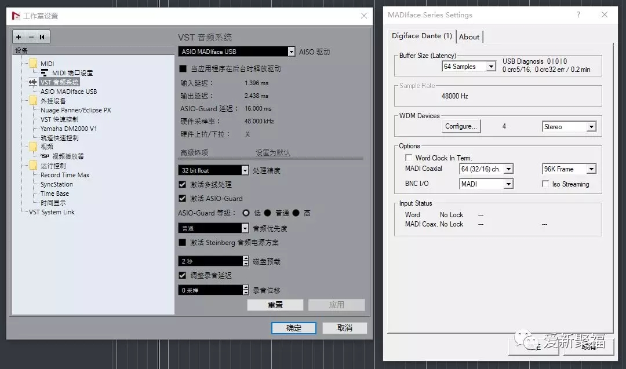Screen dimensions: 626x369
Task: Enable 当应用程序在后台时释放驱动 checkbox
Action: coord(183,68)
